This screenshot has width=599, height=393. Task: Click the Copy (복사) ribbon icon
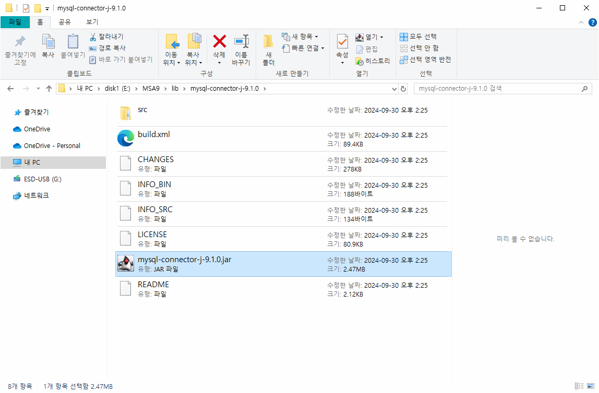pyautogui.click(x=48, y=42)
